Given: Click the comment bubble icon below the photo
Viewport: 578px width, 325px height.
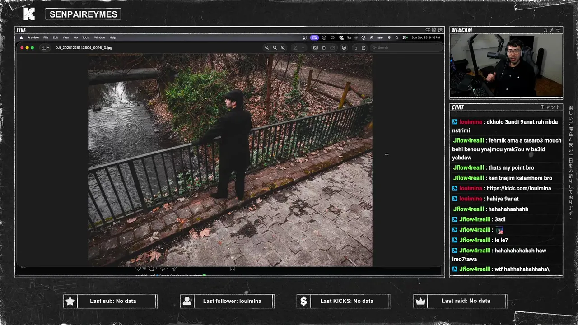Looking at the screenshot, I should coord(152,269).
